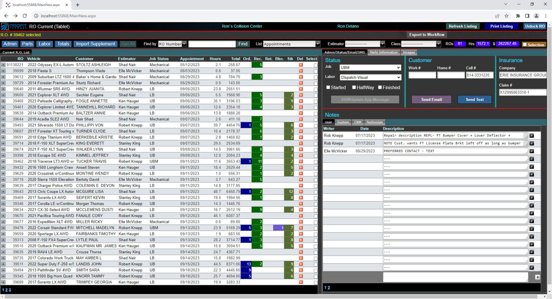Delete RO 39735 via its red X icon

click(x=300, y=258)
